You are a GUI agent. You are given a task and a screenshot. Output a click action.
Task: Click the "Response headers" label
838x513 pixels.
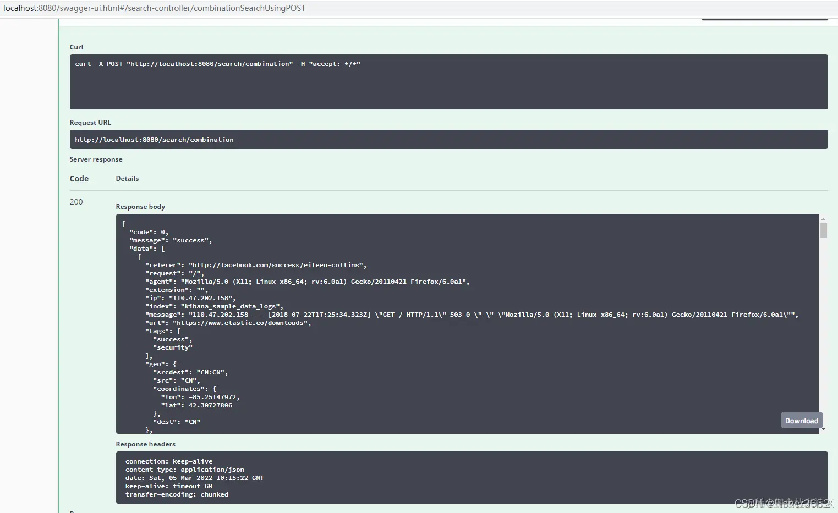pos(145,444)
